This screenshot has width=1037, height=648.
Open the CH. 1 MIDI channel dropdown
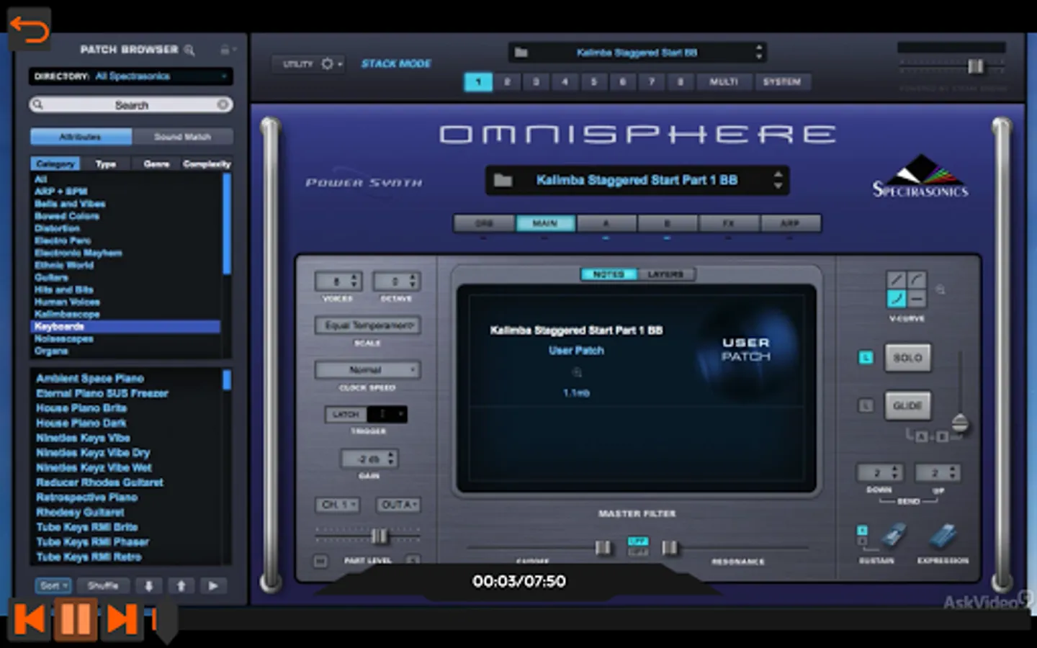click(x=337, y=505)
